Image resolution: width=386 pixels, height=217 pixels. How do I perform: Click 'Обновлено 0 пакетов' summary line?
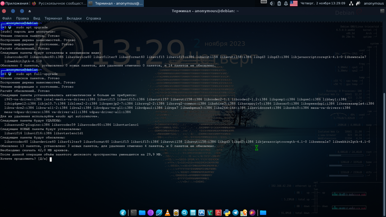[108, 65]
